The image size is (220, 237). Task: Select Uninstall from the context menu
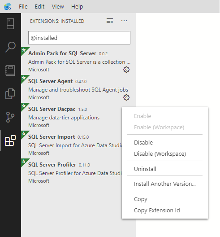(x=165, y=169)
